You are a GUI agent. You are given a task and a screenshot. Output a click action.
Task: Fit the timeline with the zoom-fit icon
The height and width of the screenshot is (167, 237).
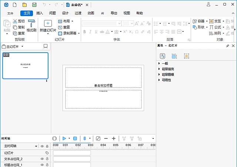click(x=98, y=138)
